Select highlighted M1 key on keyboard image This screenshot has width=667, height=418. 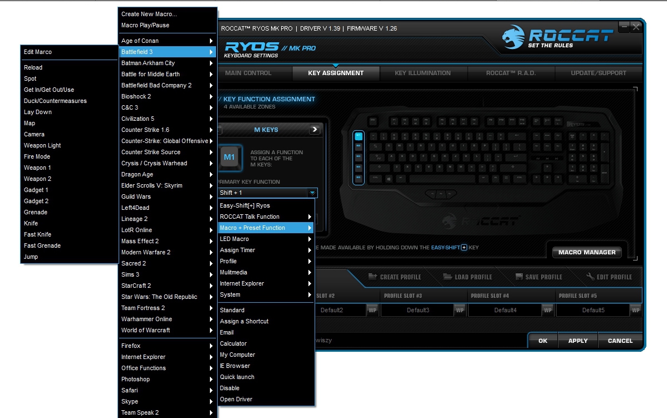click(x=359, y=136)
